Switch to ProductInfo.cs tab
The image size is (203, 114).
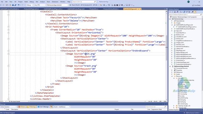point(94,9)
